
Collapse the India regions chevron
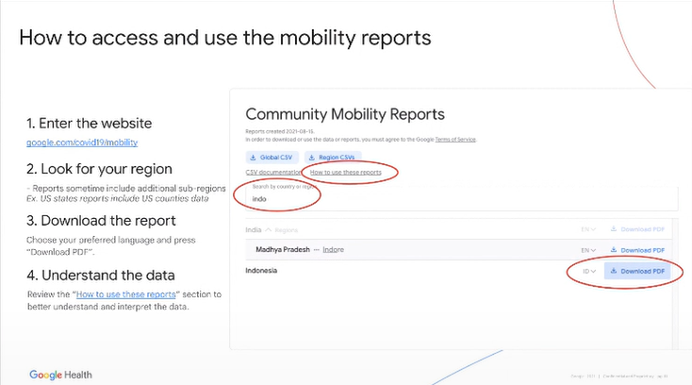point(268,229)
